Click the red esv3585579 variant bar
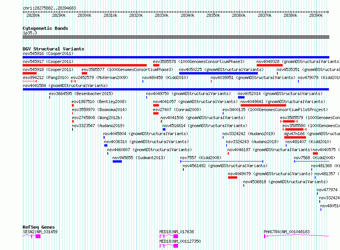This screenshot has width=340, height=250. point(289,121)
